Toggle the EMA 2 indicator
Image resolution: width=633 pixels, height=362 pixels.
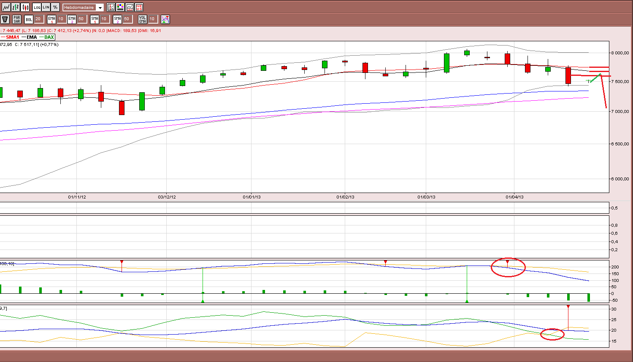tap(72, 19)
